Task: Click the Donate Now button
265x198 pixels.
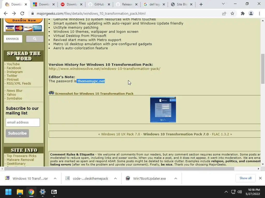Action: (24, 20)
